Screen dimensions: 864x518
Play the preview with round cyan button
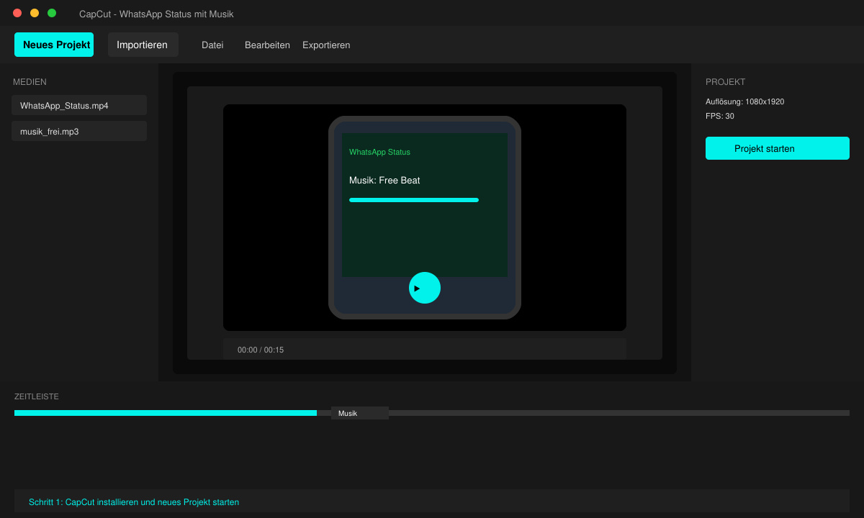tap(425, 288)
